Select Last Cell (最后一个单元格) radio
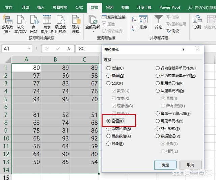Viewport: 216px width, 180px height. pyautogui.click(x=158, y=113)
